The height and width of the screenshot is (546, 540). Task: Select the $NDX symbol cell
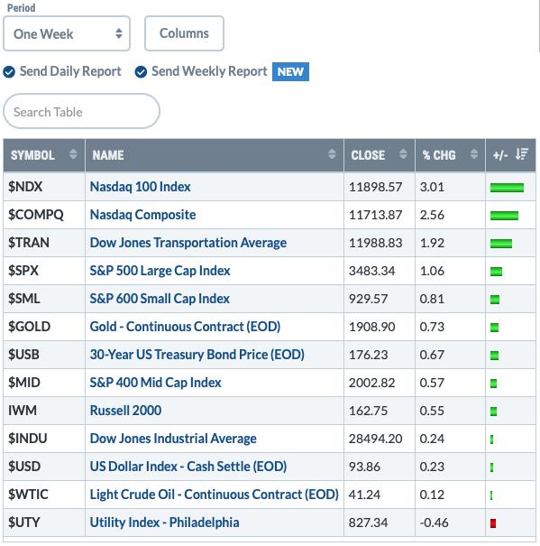pyautogui.click(x=44, y=187)
